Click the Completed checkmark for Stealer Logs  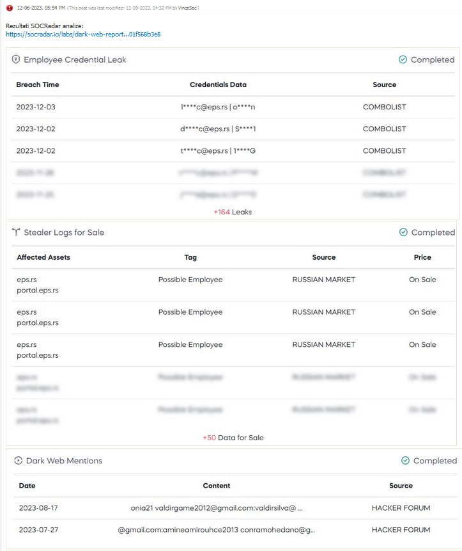click(x=403, y=232)
